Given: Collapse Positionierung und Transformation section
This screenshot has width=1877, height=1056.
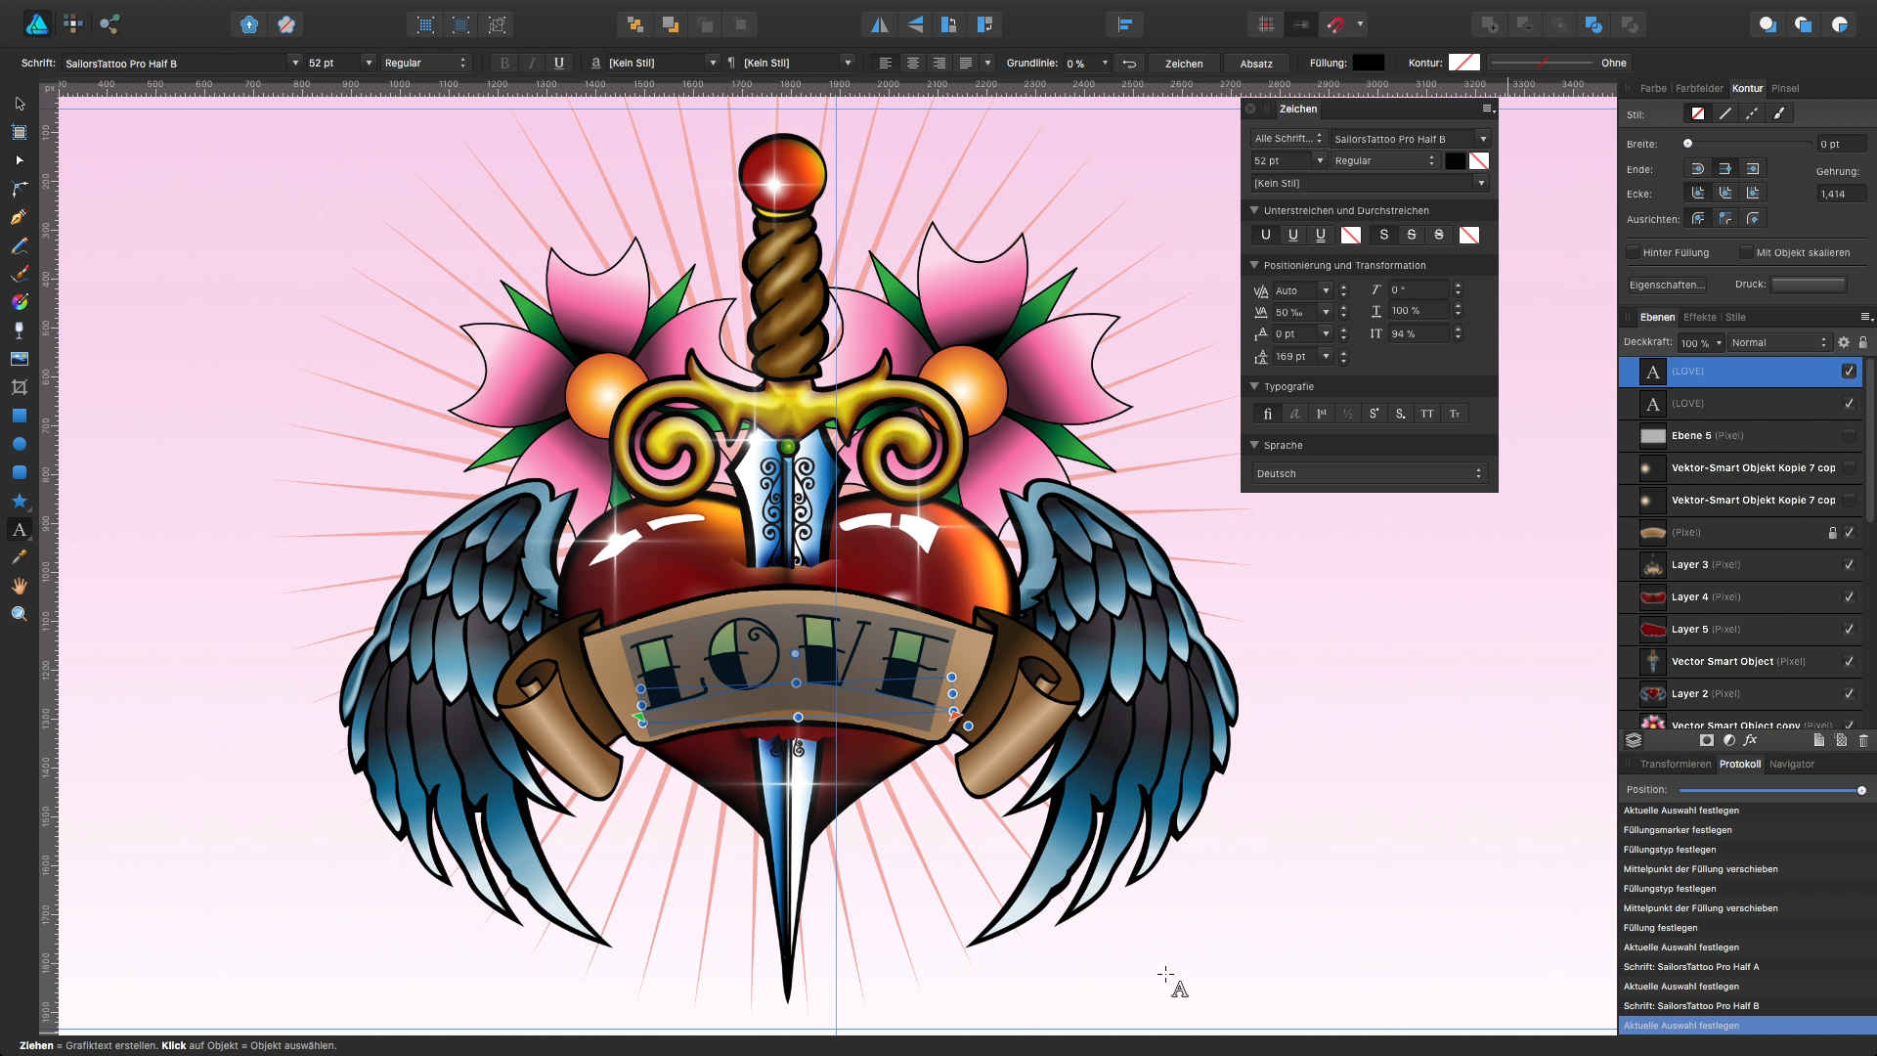Looking at the screenshot, I should (1254, 265).
